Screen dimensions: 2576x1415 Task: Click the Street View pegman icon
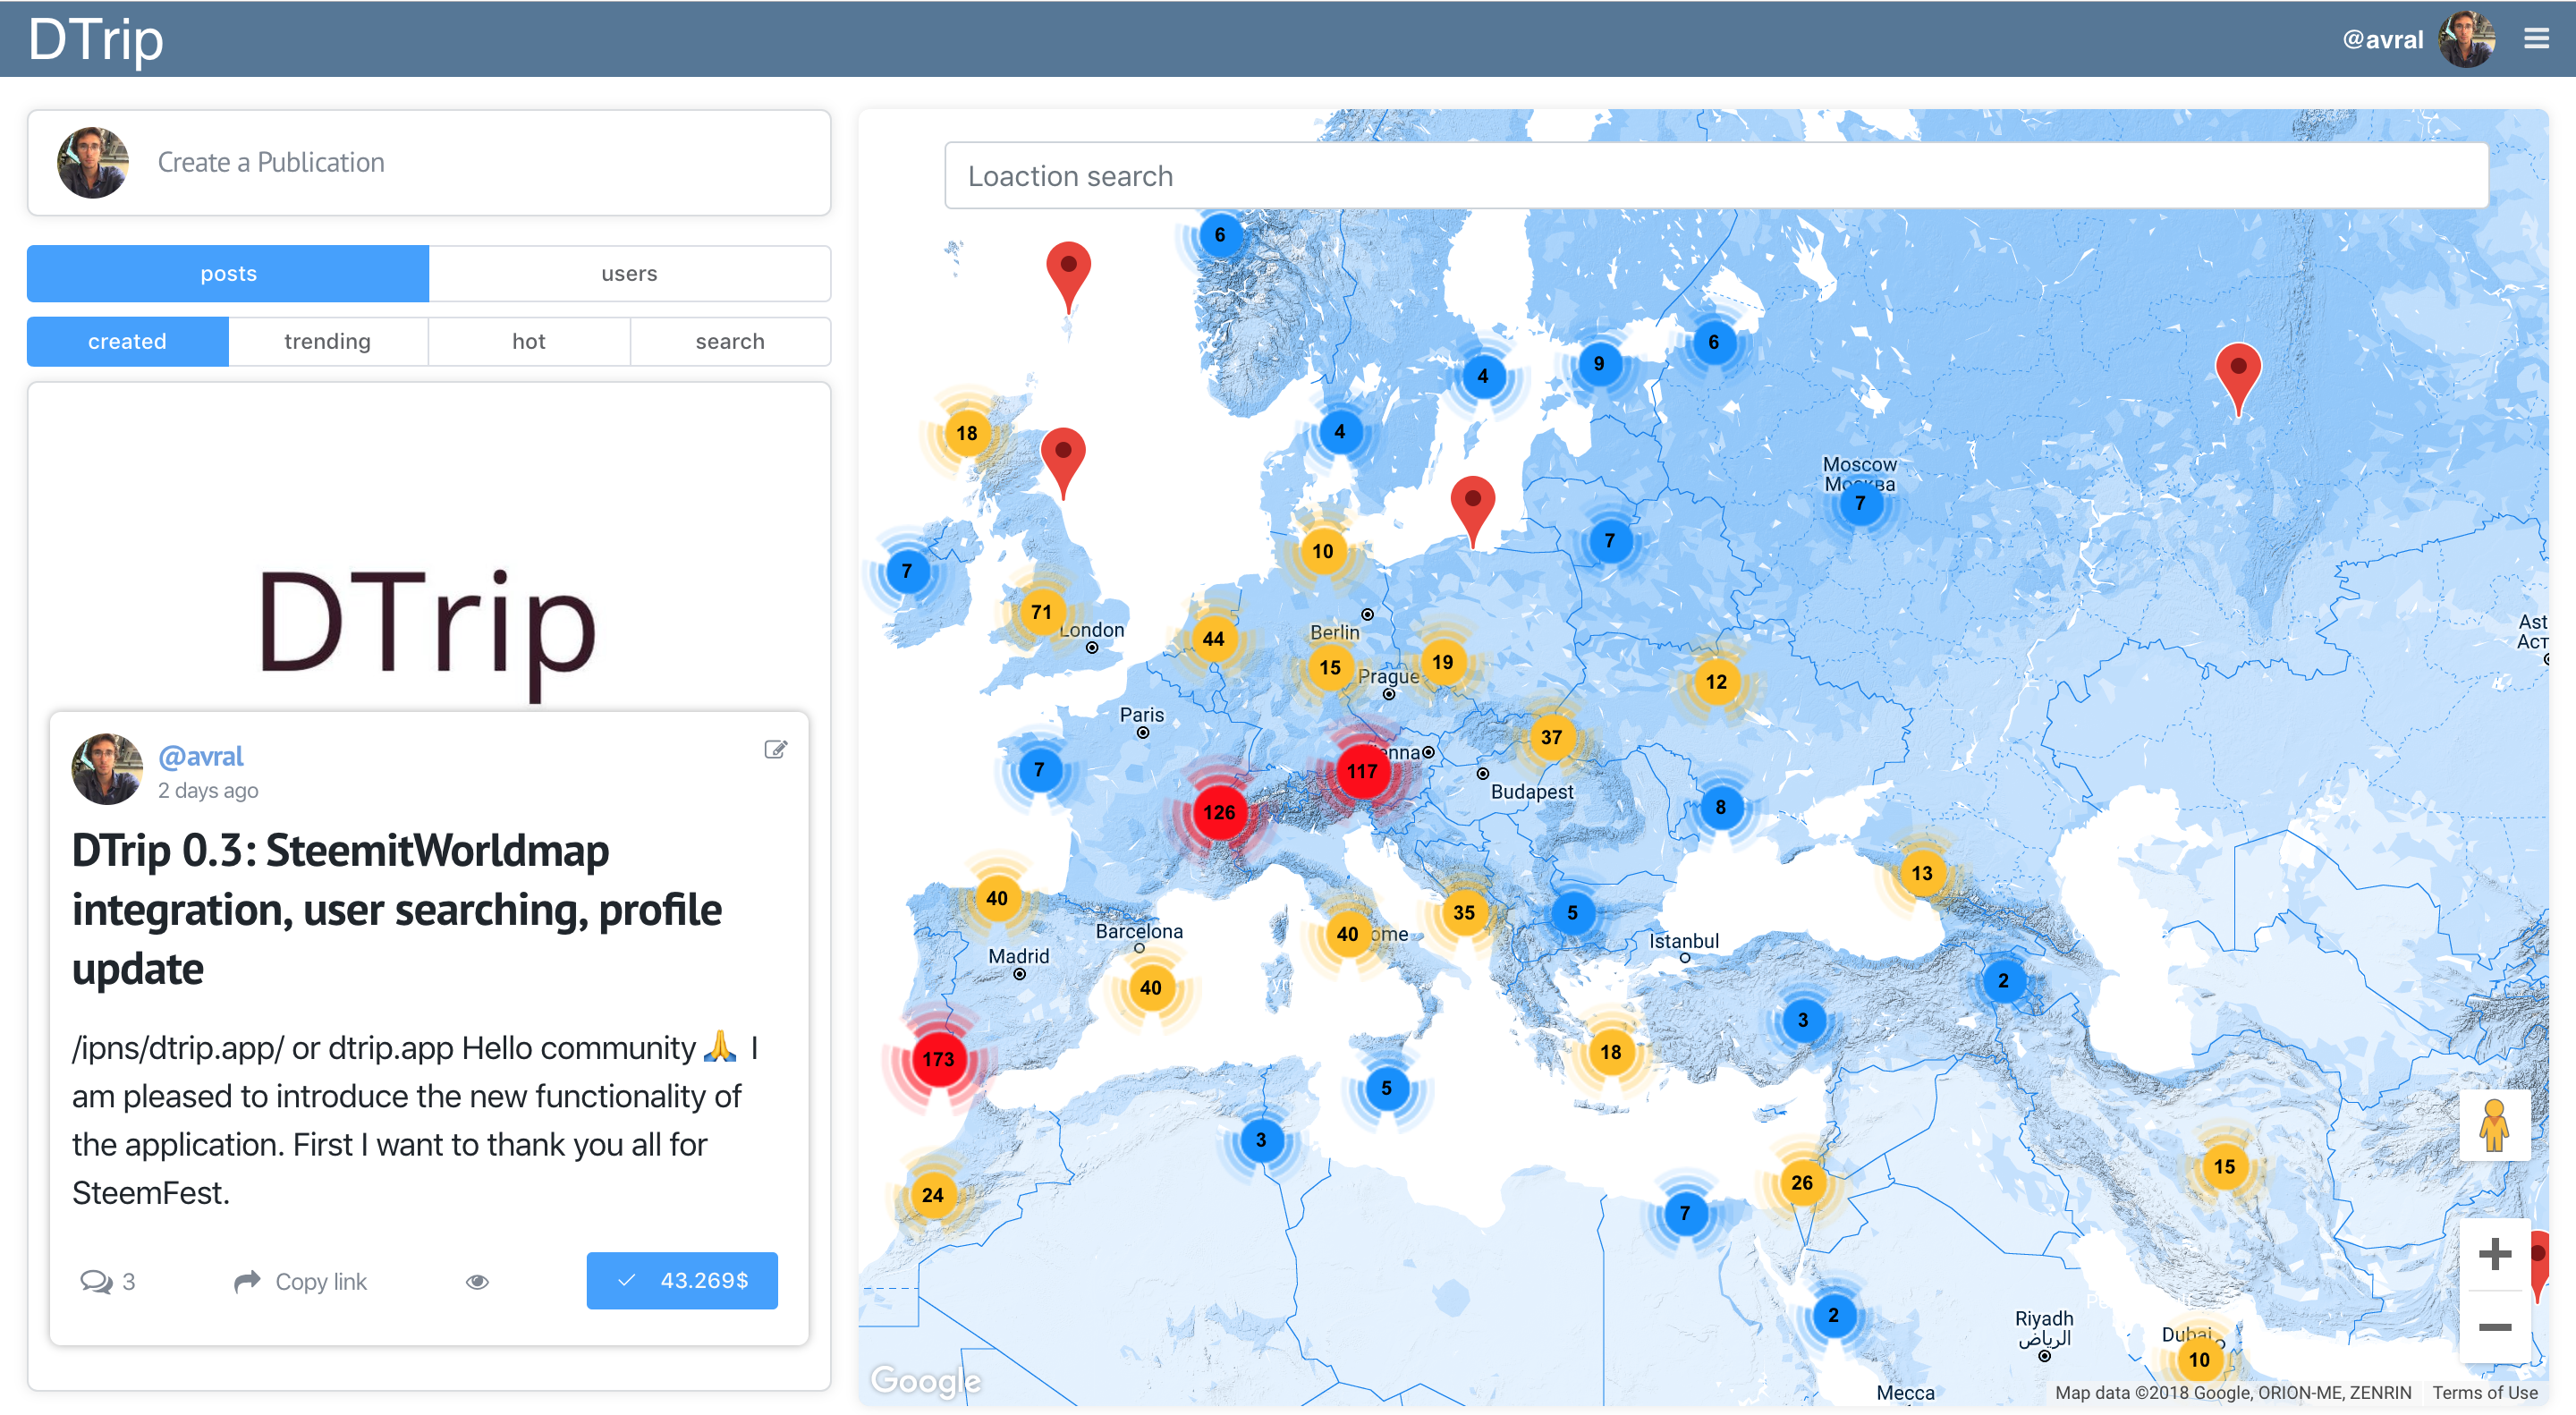[x=2493, y=1125]
